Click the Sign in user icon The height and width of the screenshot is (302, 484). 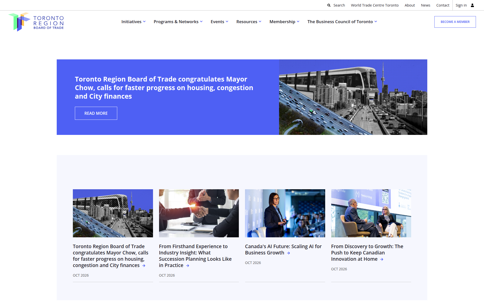pos(472,5)
